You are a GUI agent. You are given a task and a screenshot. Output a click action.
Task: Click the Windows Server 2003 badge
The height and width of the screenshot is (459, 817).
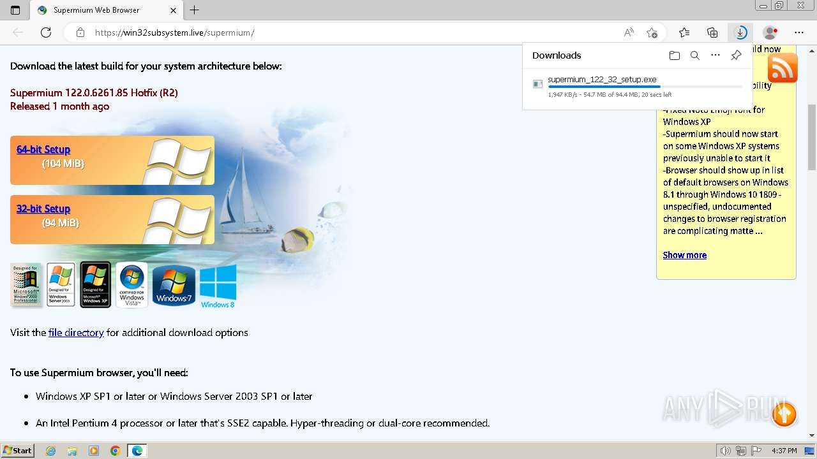pyautogui.click(x=61, y=285)
